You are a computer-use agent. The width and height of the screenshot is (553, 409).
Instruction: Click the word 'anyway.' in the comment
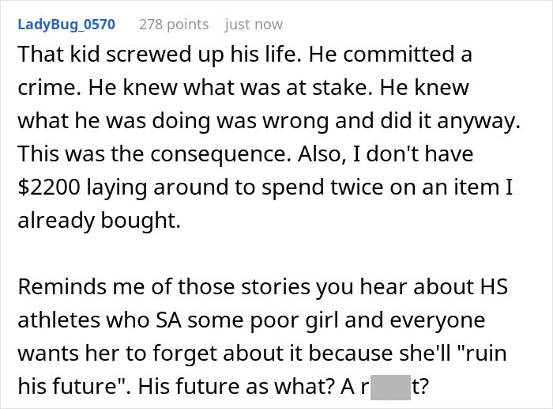[479, 122]
